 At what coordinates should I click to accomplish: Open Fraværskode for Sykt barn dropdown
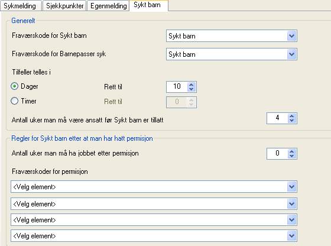tap(291, 36)
